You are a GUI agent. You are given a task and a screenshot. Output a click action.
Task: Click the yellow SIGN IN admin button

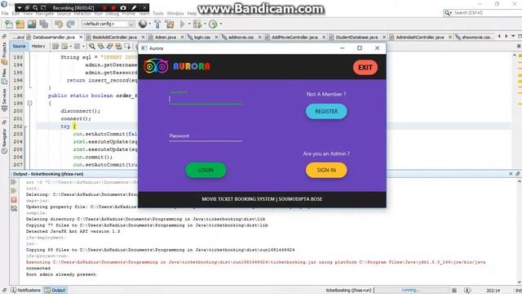tap(326, 170)
